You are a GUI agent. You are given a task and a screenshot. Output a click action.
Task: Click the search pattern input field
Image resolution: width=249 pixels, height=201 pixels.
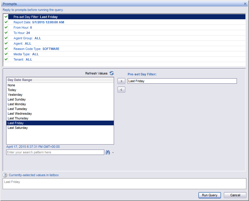point(55,152)
